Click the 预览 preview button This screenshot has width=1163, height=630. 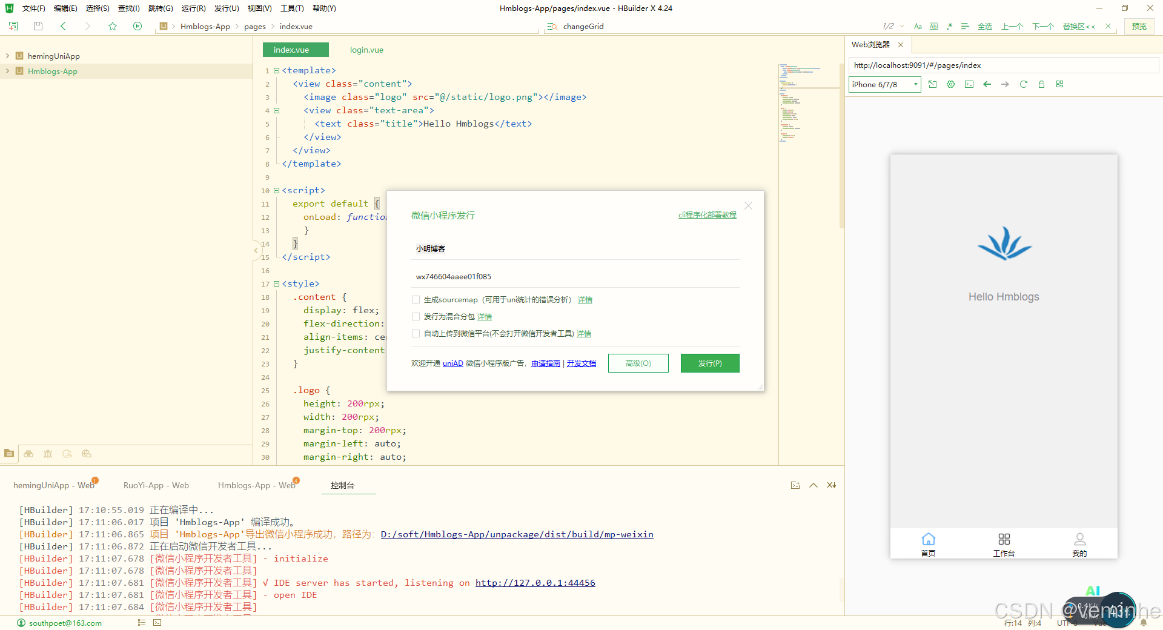point(1139,26)
